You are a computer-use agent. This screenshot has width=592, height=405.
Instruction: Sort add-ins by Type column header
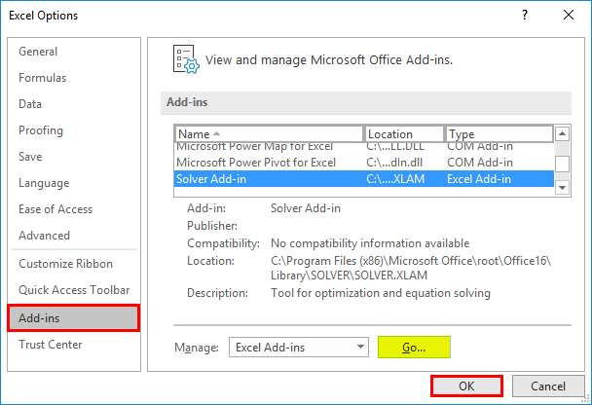click(x=498, y=133)
